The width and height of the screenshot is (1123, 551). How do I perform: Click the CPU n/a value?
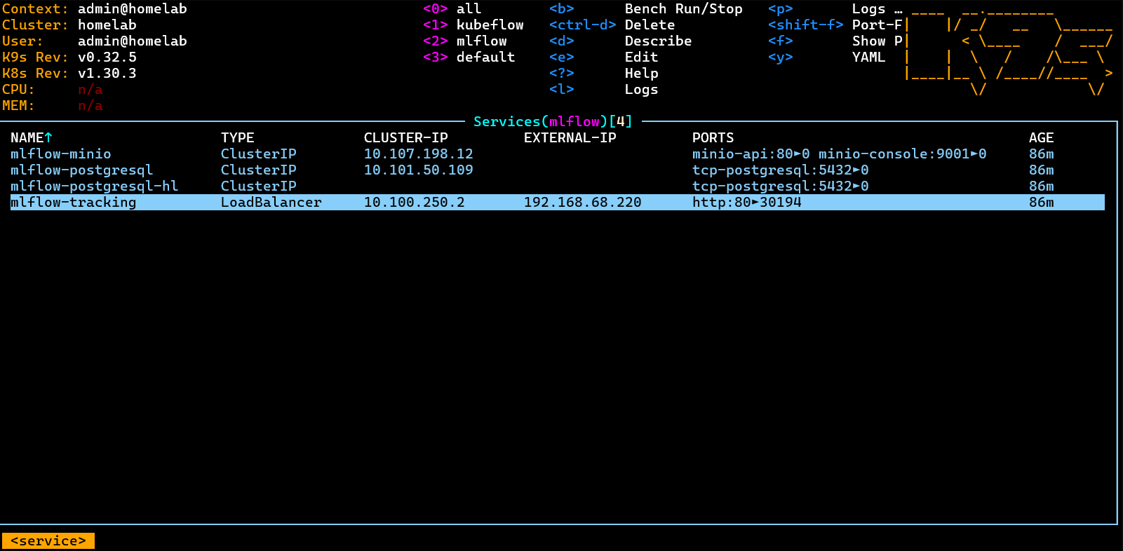(90, 89)
